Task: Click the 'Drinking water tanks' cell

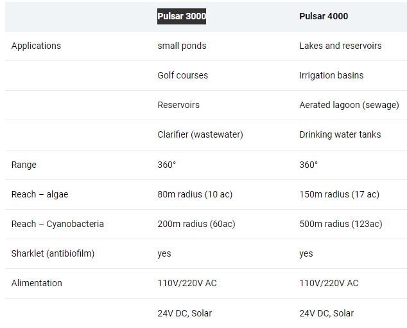Action: [x=340, y=134]
